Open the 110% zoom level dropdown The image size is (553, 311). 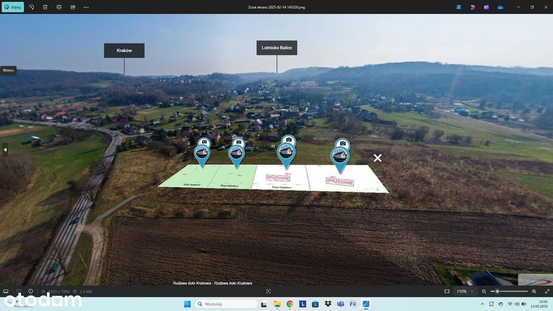(x=465, y=291)
